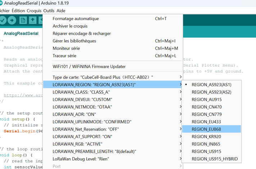Open WiFi101 / WiFiNINA Firmware Updater
This screenshot has height=169, width=256.
click(113, 67)
